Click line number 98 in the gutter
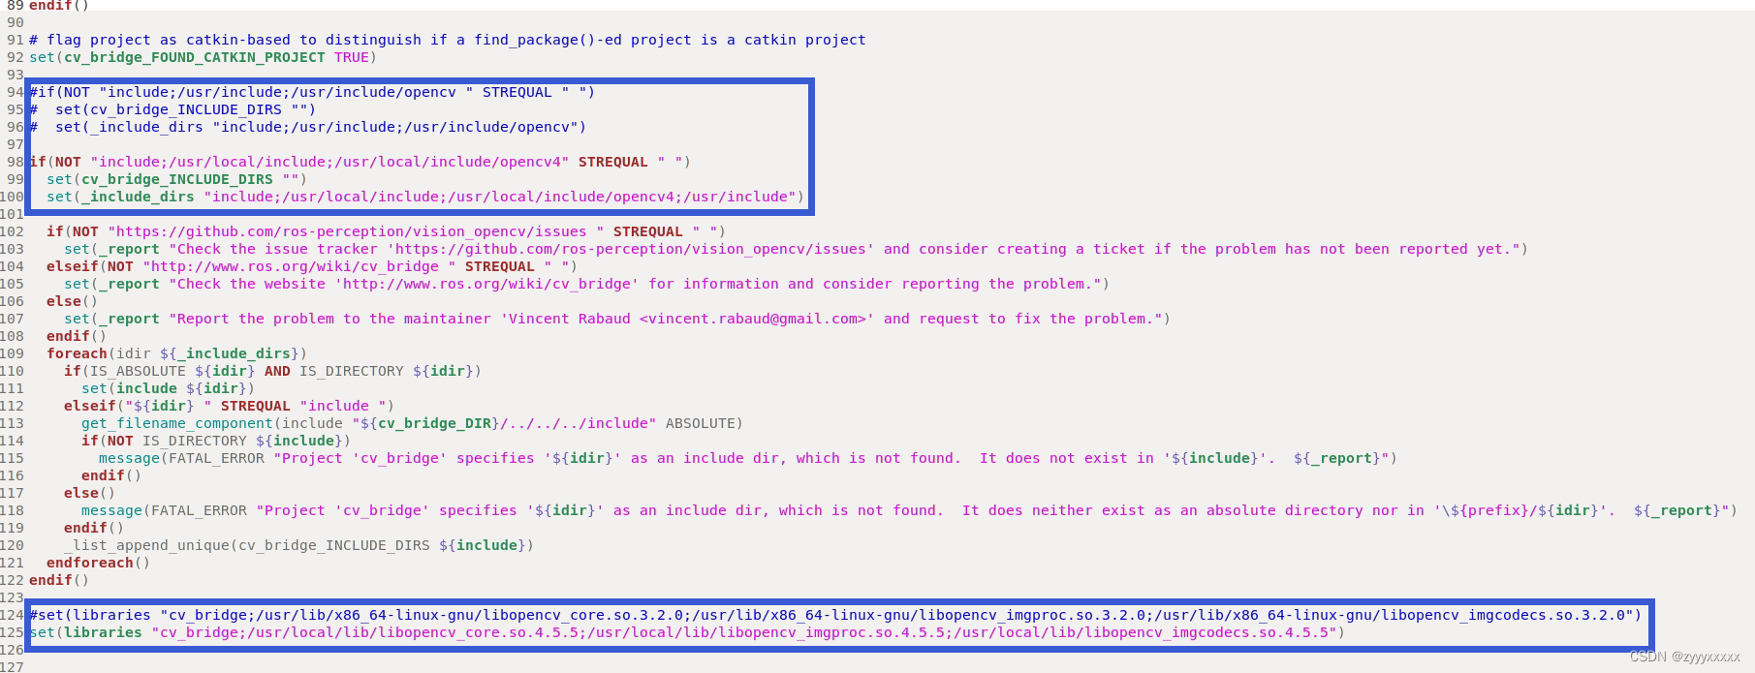Viewport: 1755px width, 673px height. (x=15, y=162)
